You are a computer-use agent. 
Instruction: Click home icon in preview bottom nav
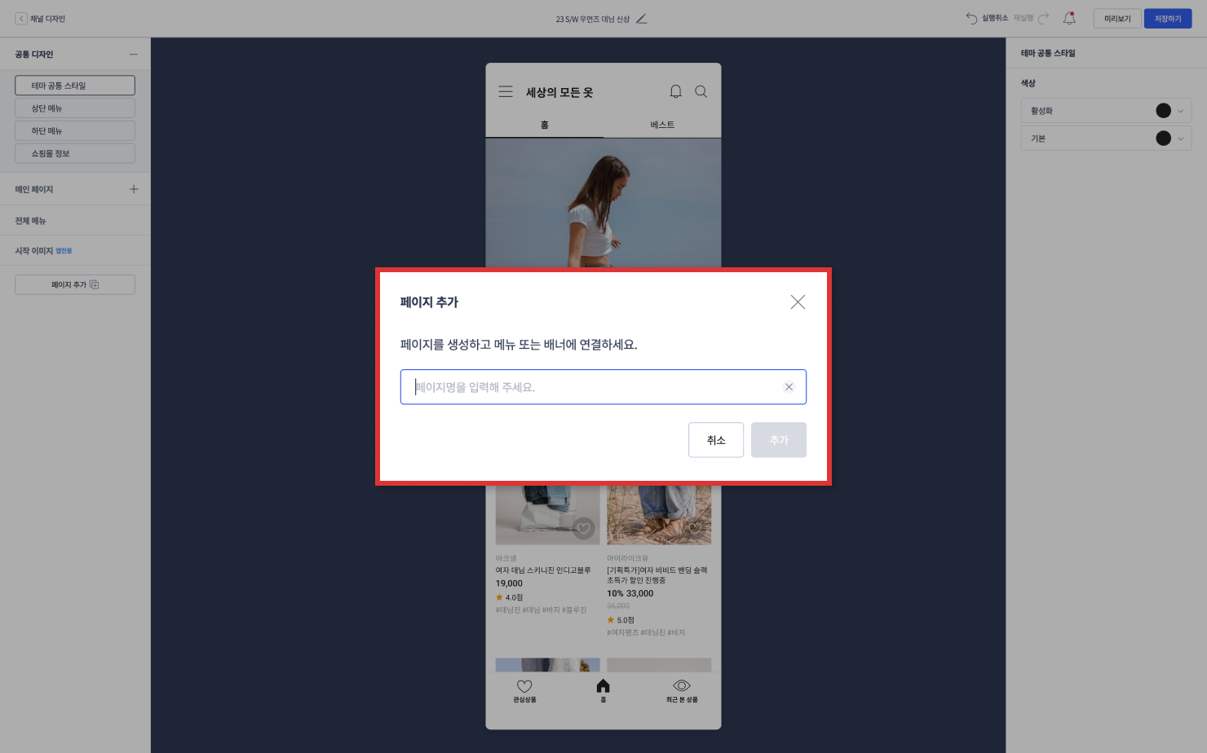tap(603, 685)
